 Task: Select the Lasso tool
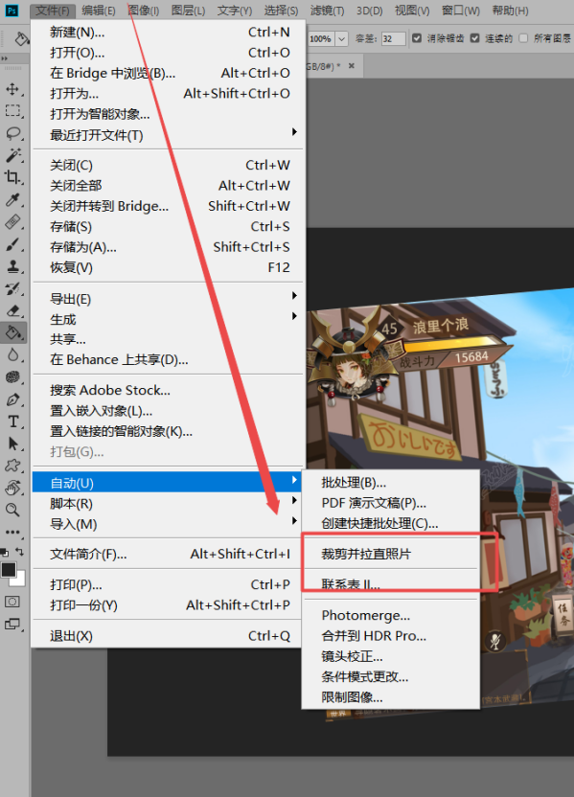click(x=12, y=133)
